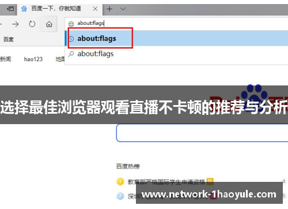This screenshot has height=209, width=288.
Task: Open a new tab with plus icon
Action: click(109, 9)
